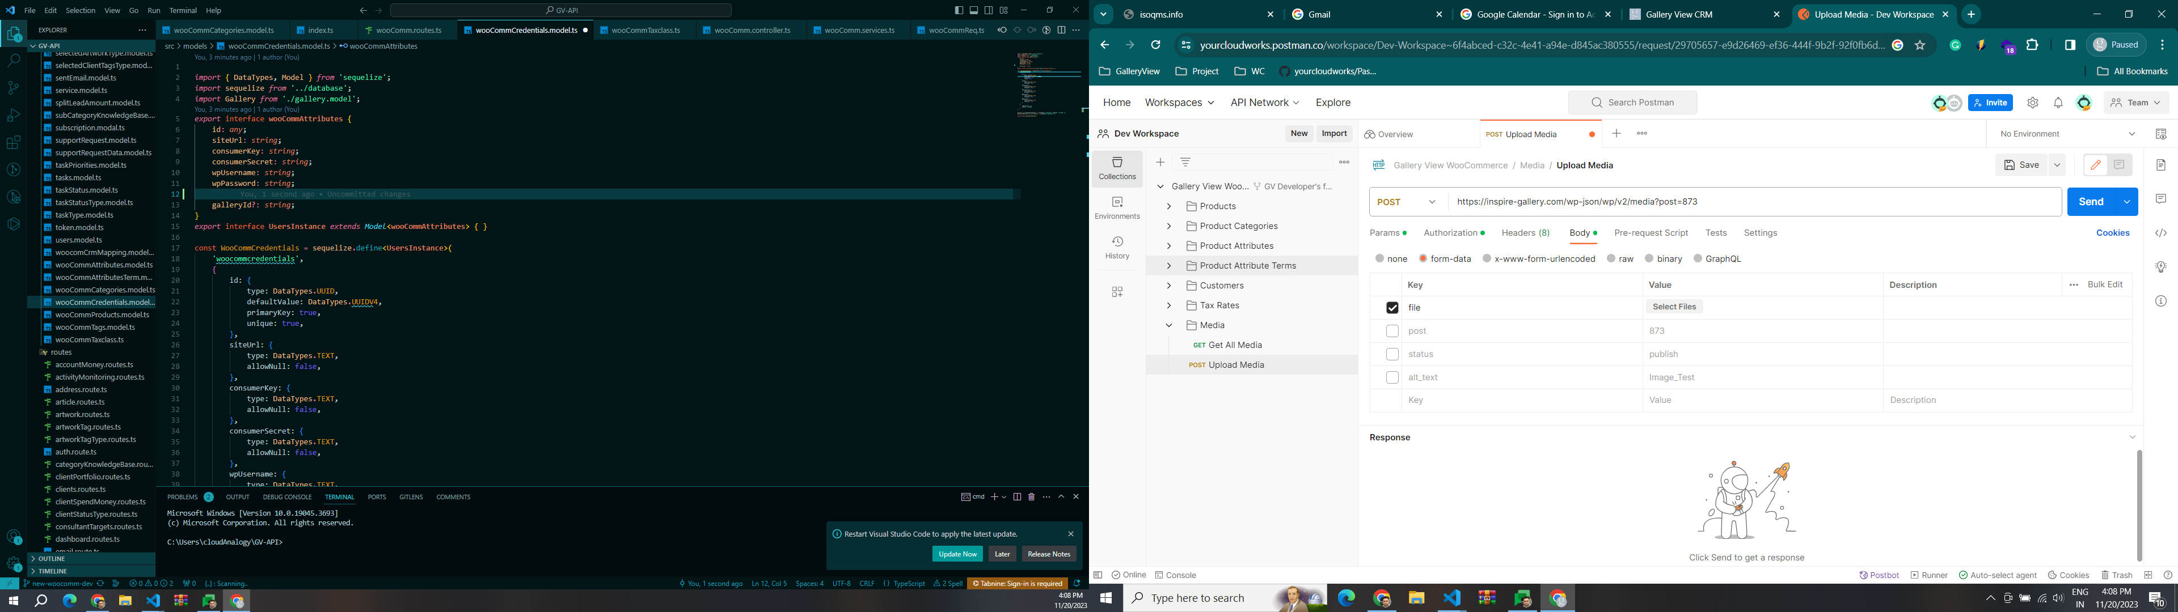Image resolution: width=2178 pixels, height=612 pixels.
Task: Open the Windows Start menu
Action: [x=1105, y=598]
